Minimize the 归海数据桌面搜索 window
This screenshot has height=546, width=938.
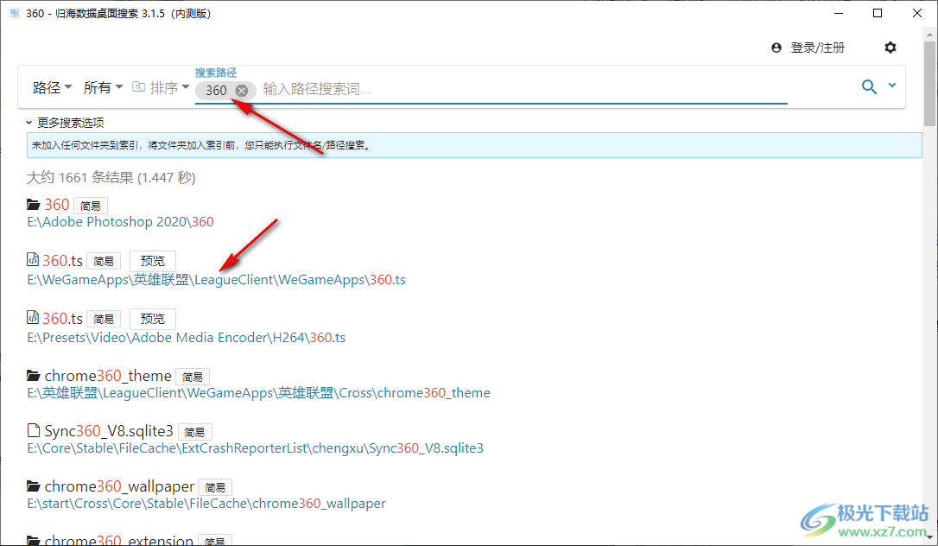tap(838, 13)
